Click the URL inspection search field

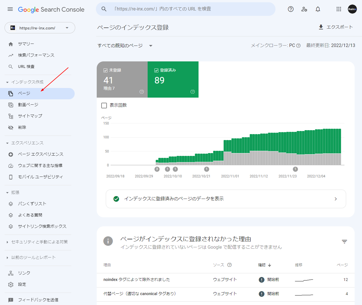[x=186, y=9]
